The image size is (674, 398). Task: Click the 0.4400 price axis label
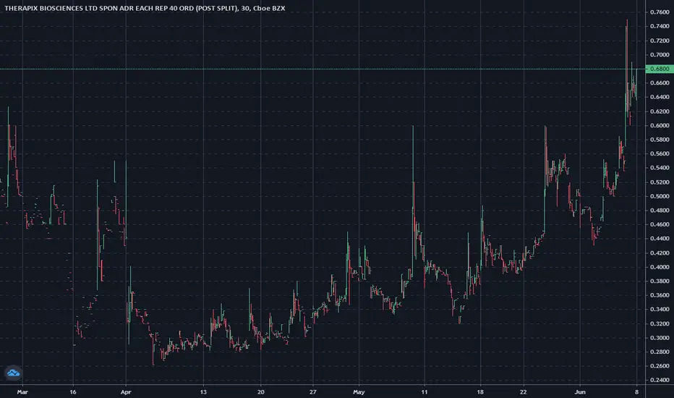[x=660, y=238]
